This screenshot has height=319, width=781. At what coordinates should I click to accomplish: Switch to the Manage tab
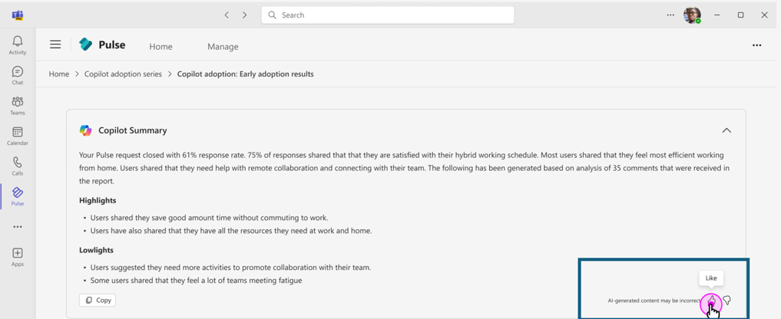[223, 47]
